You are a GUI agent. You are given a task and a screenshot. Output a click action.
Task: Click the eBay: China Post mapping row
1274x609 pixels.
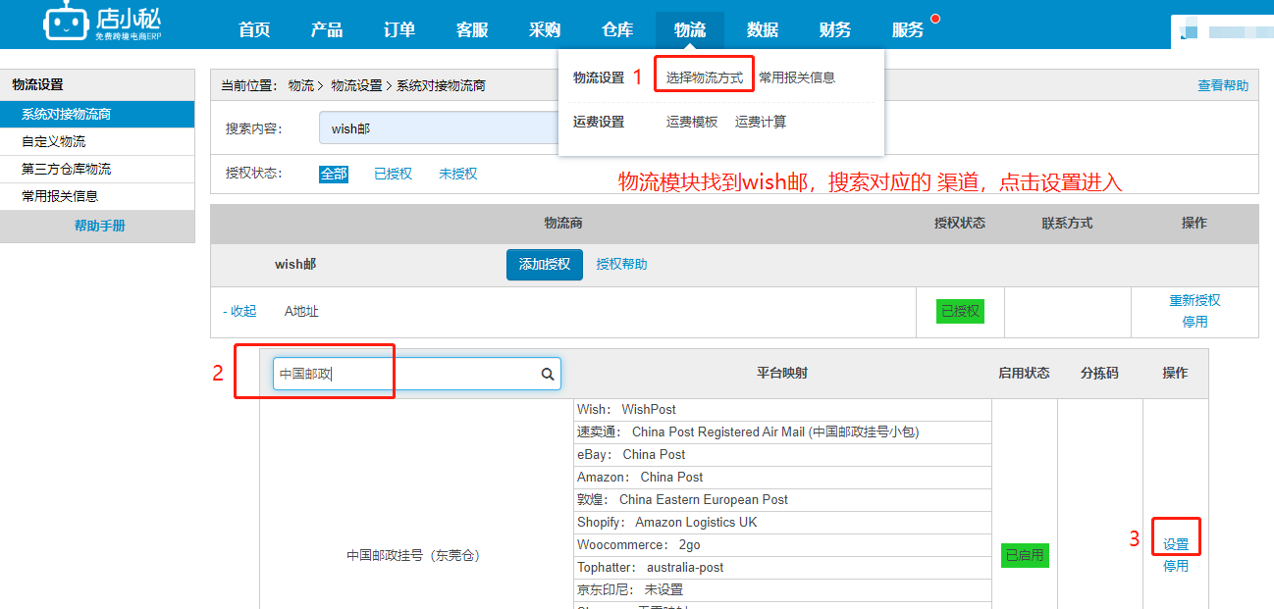click(x=782, y=454)
